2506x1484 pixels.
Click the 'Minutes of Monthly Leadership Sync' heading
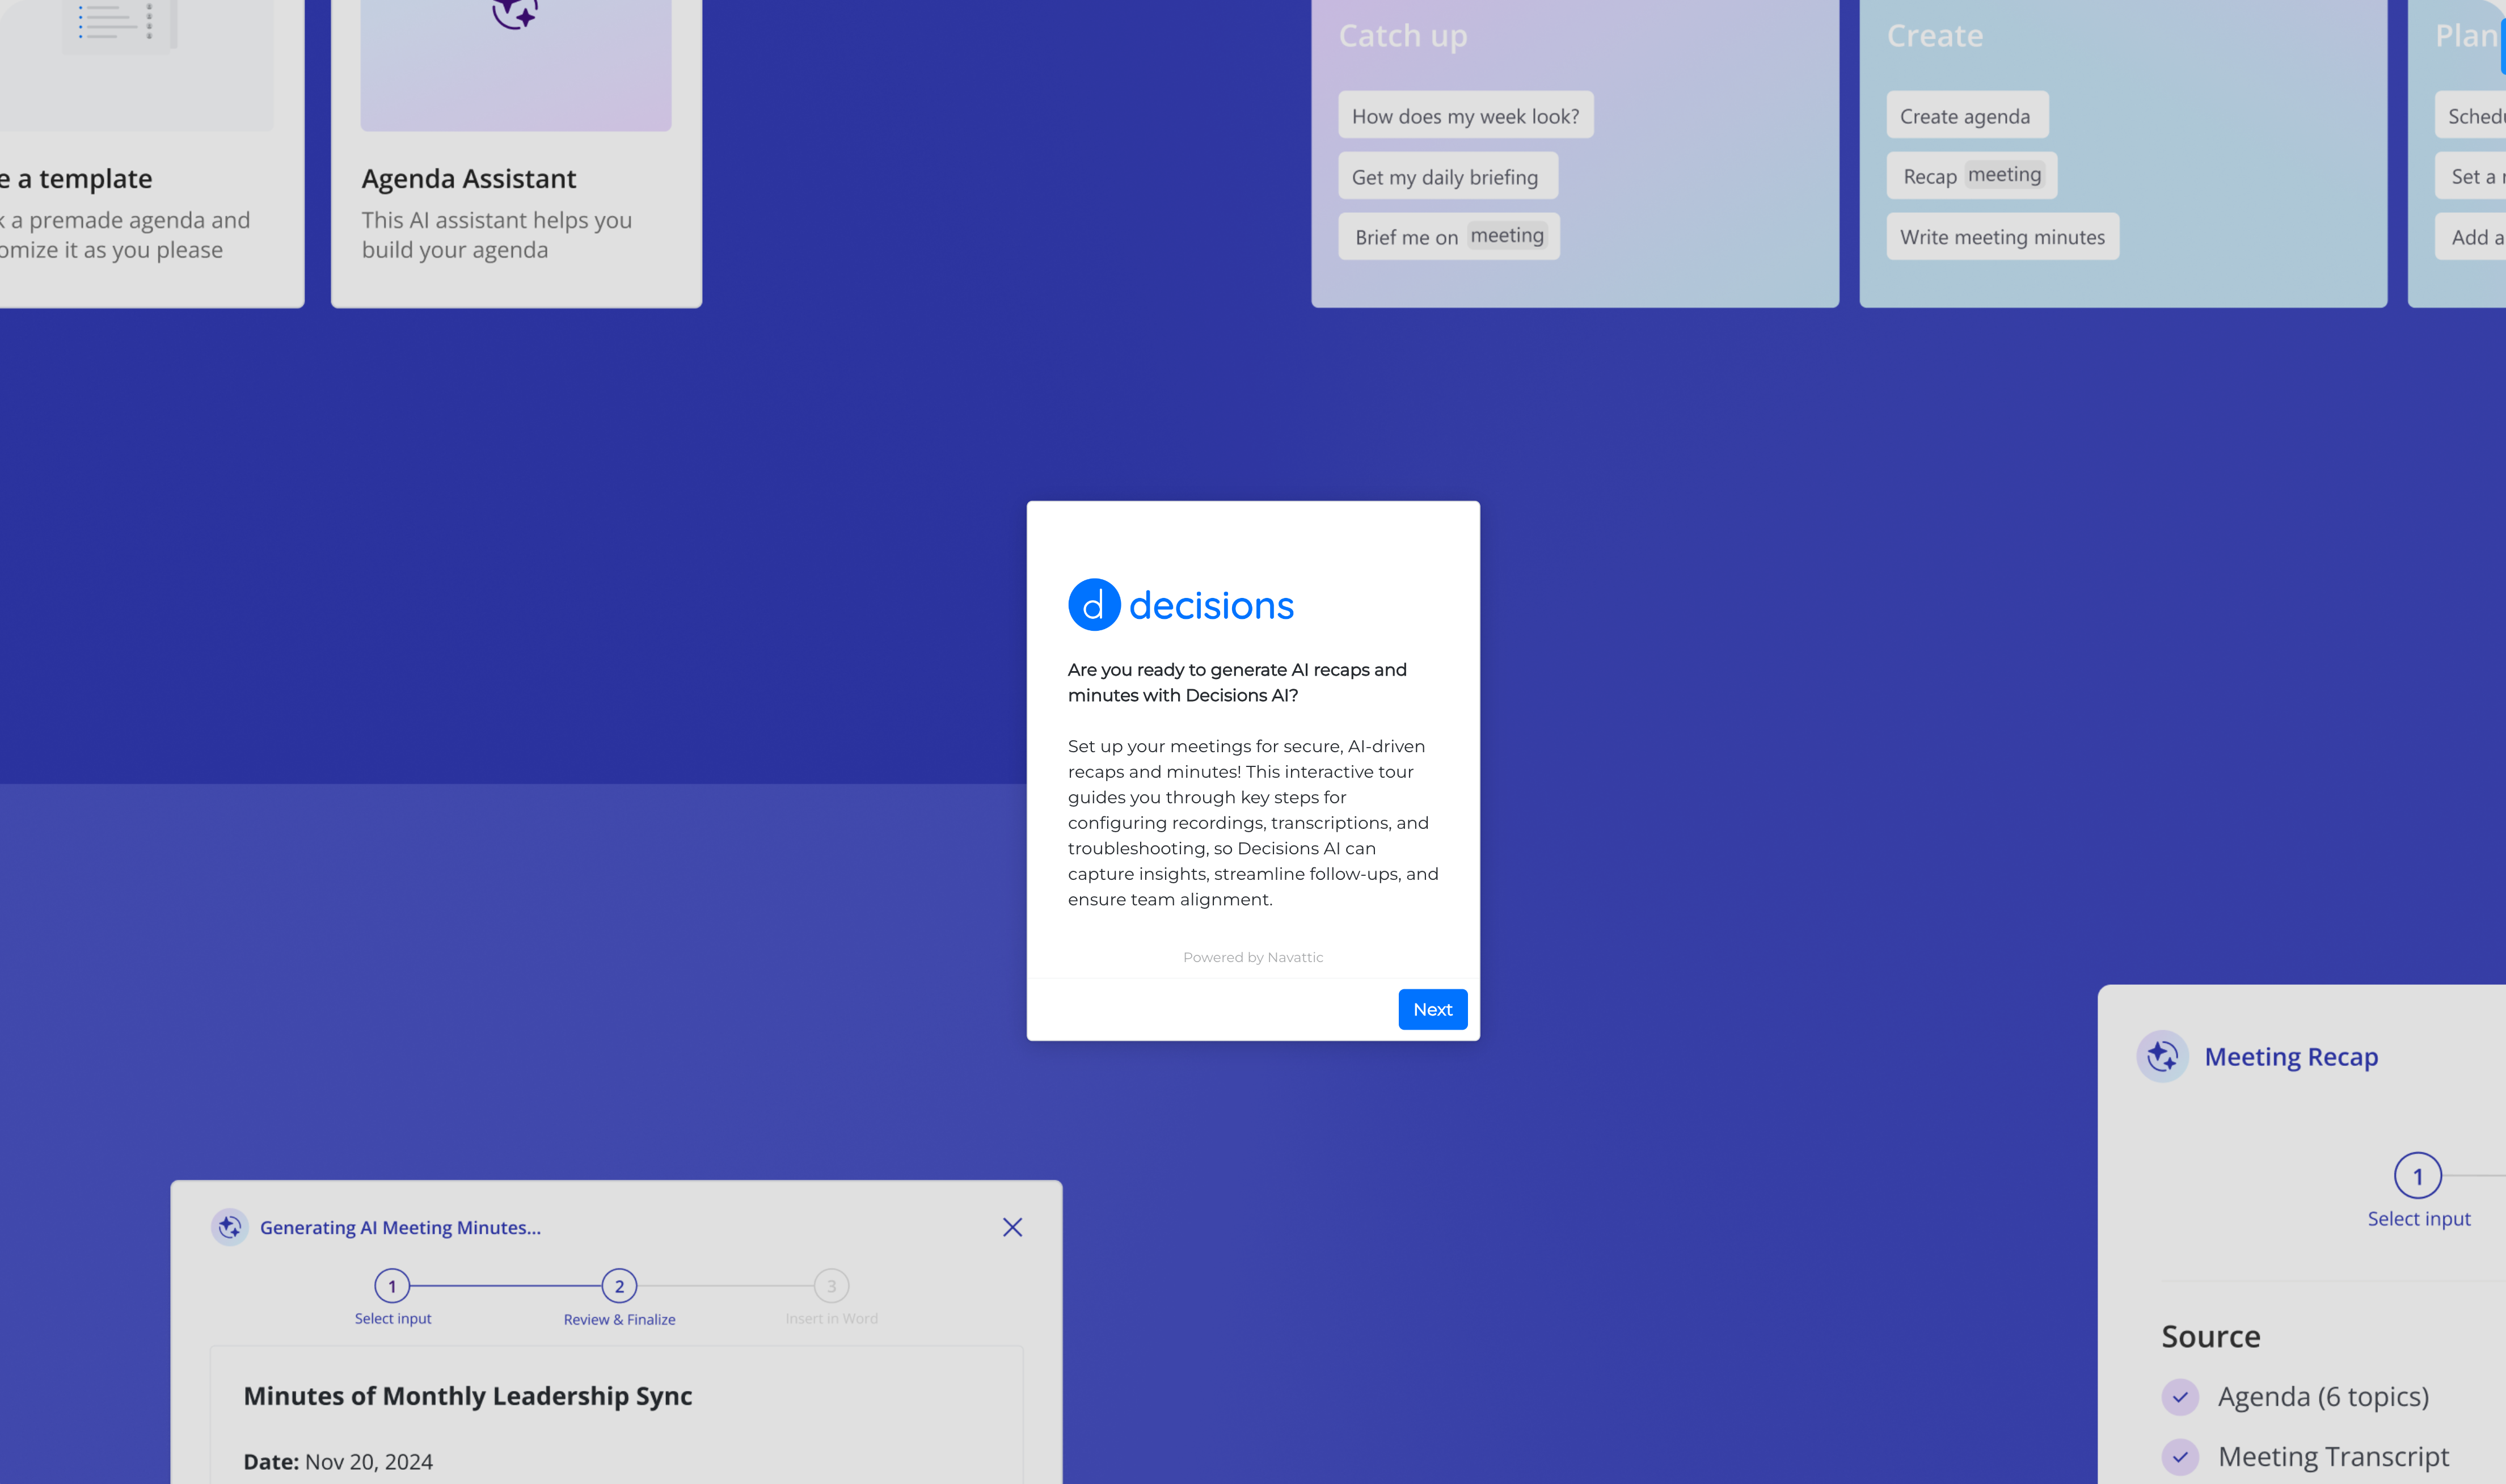point(468,1396)
